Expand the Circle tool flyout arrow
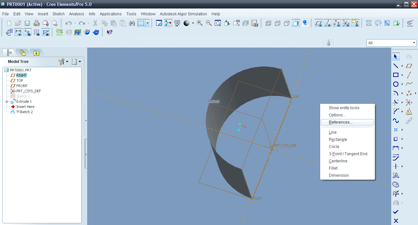Screen dimensions: 418x225 (402, 84)
